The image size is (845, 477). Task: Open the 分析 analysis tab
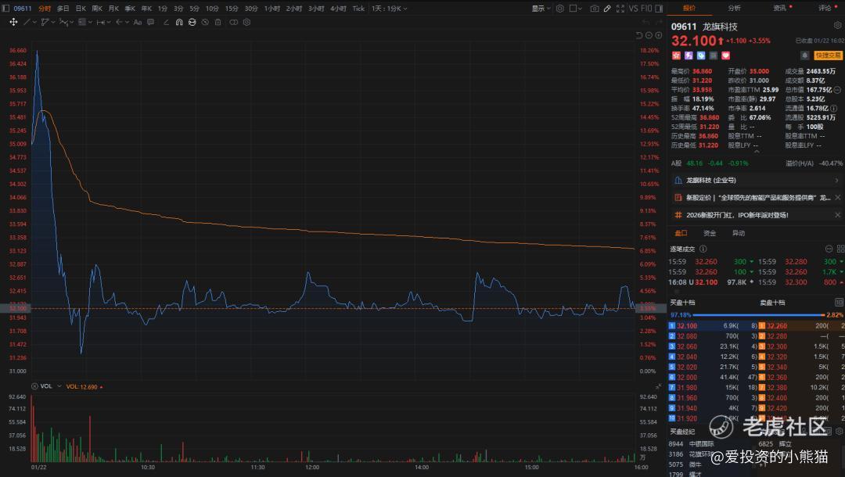click(734, 8)
